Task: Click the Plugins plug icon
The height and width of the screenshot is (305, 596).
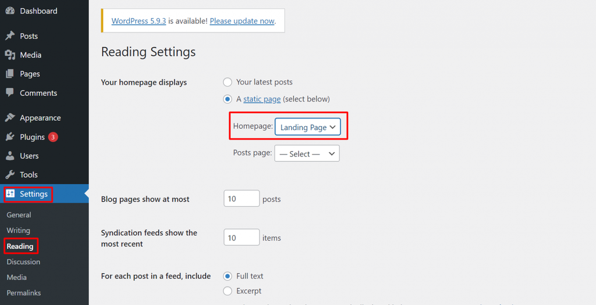Action: coord(10,137)
